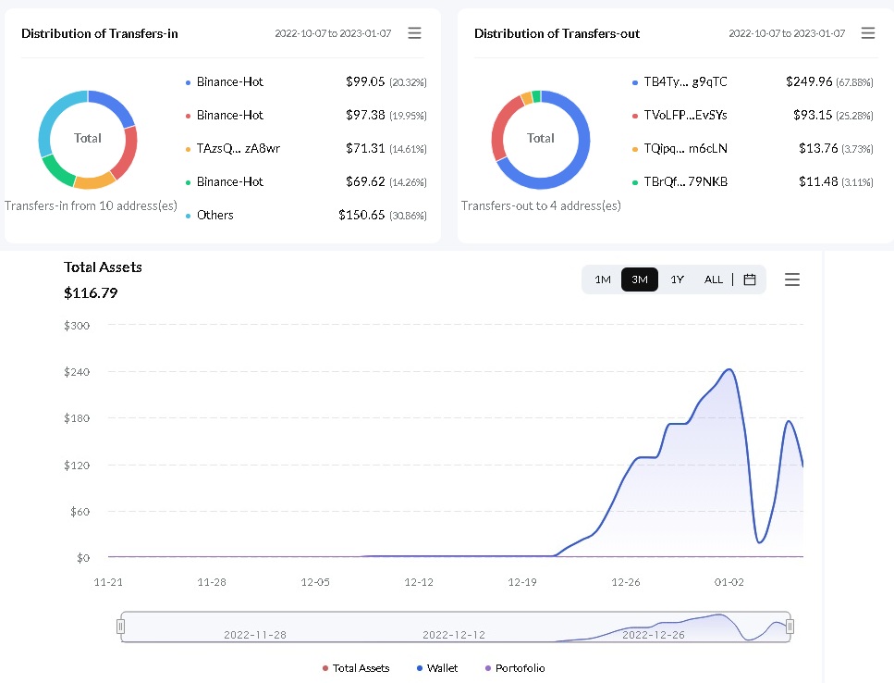Open the calendar date picker icon

(750, 279)
